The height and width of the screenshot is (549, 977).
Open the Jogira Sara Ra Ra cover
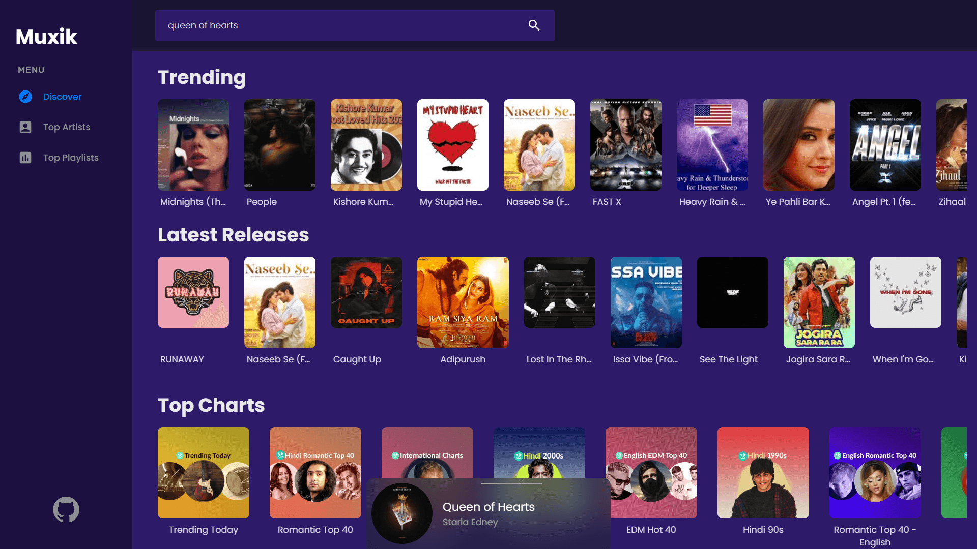(x=819, y=302)
